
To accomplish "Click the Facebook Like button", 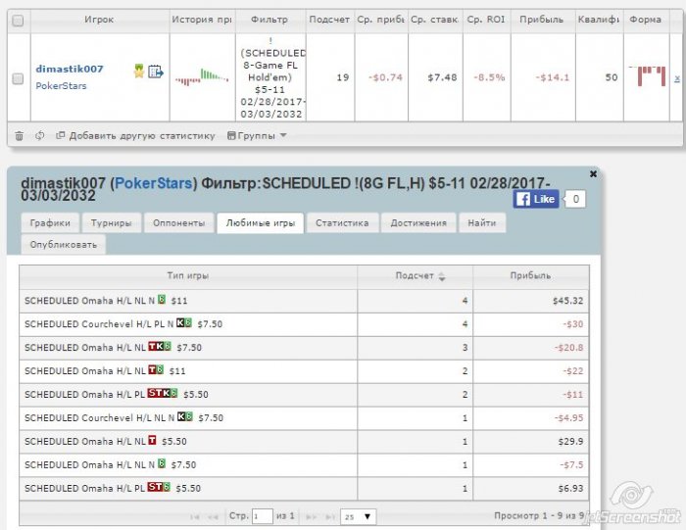I will (536, 199).
